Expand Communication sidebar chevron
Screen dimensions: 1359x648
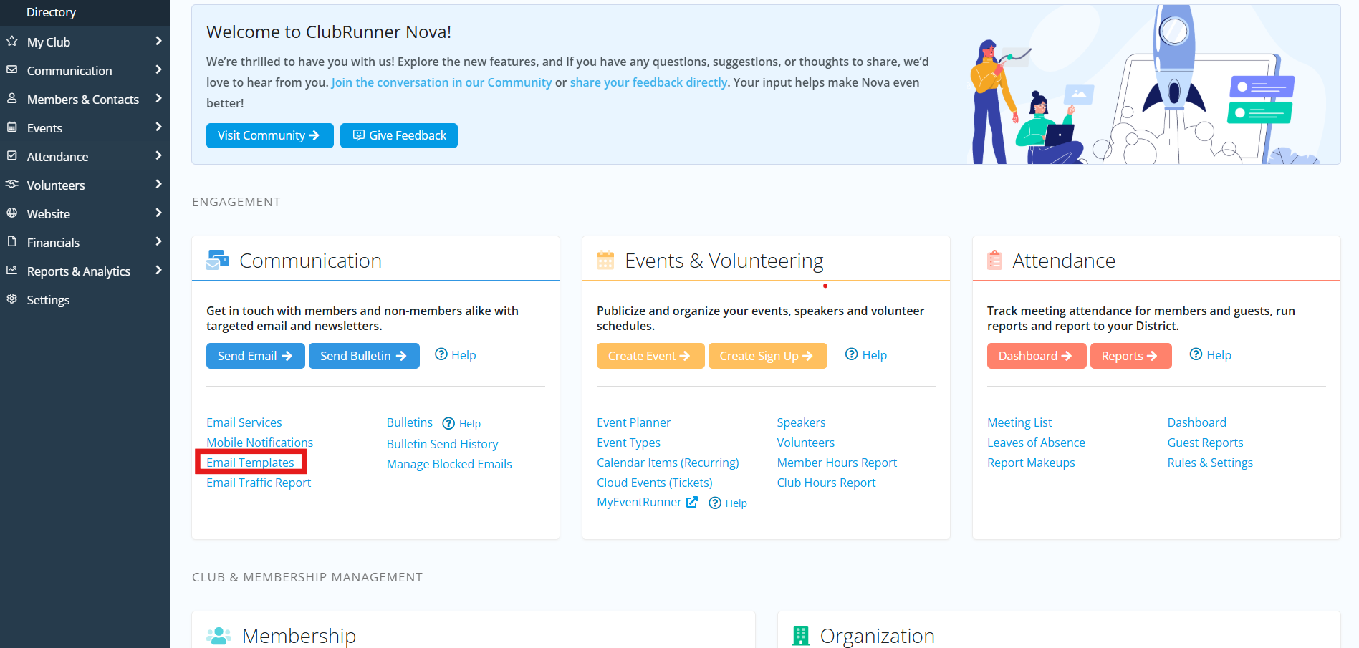(x=159, y=70)
